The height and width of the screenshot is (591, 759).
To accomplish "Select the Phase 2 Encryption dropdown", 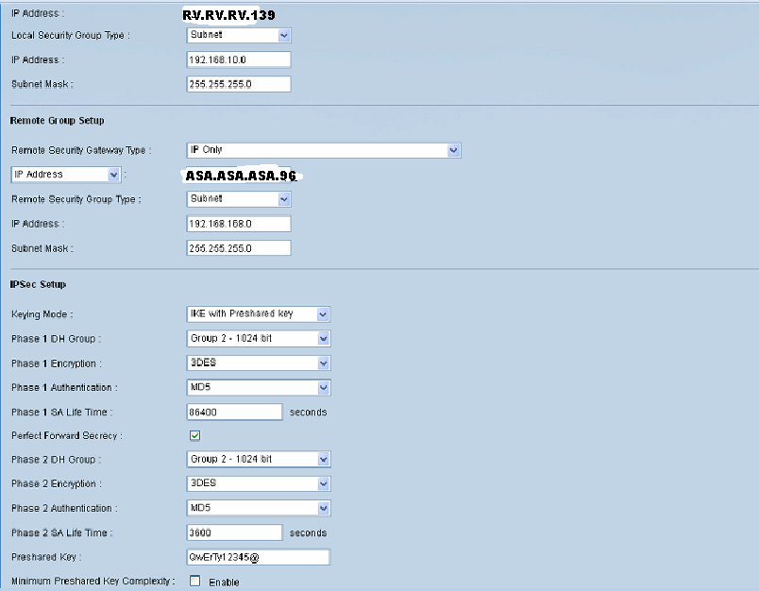I will click(259, 483).
